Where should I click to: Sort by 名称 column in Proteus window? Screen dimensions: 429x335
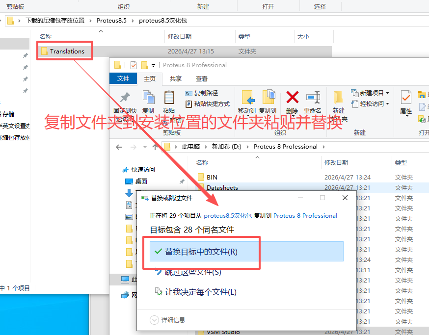pos(202,163)
